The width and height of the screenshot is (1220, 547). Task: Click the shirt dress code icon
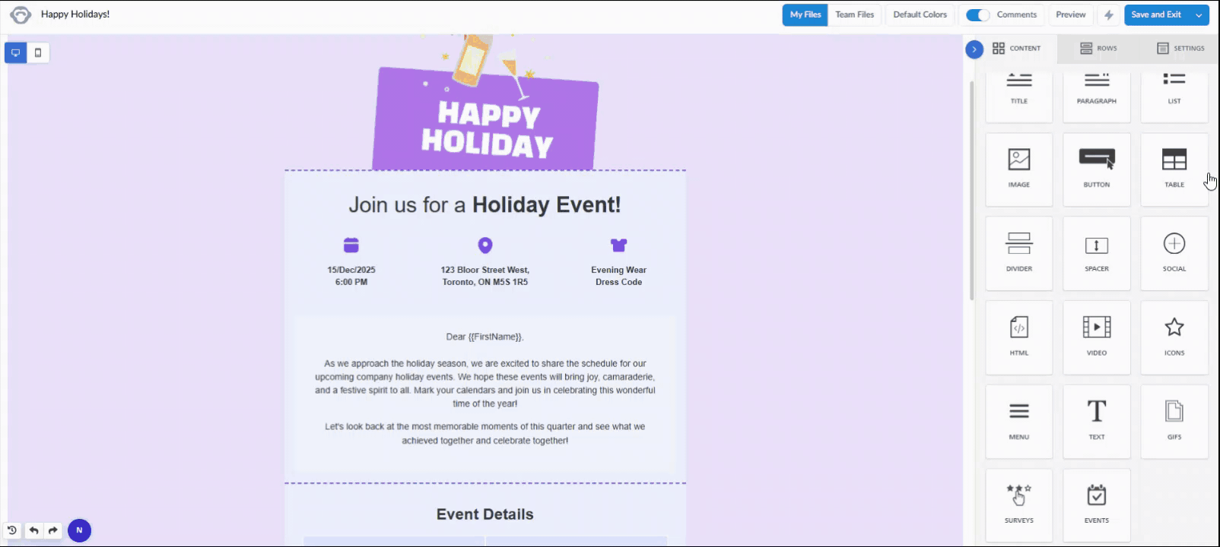(618, 245)
